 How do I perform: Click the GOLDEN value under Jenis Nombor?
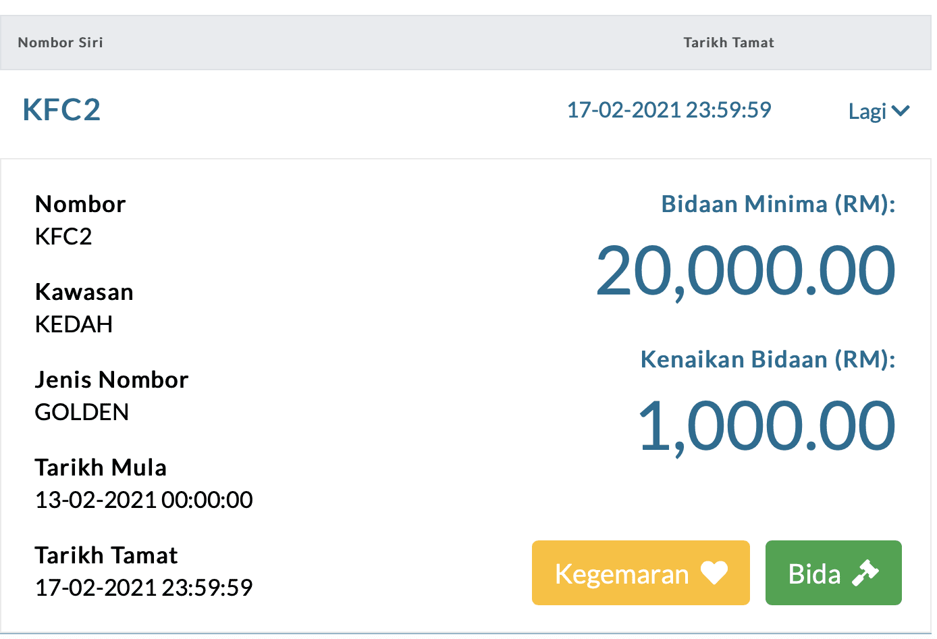click(82, 413)
